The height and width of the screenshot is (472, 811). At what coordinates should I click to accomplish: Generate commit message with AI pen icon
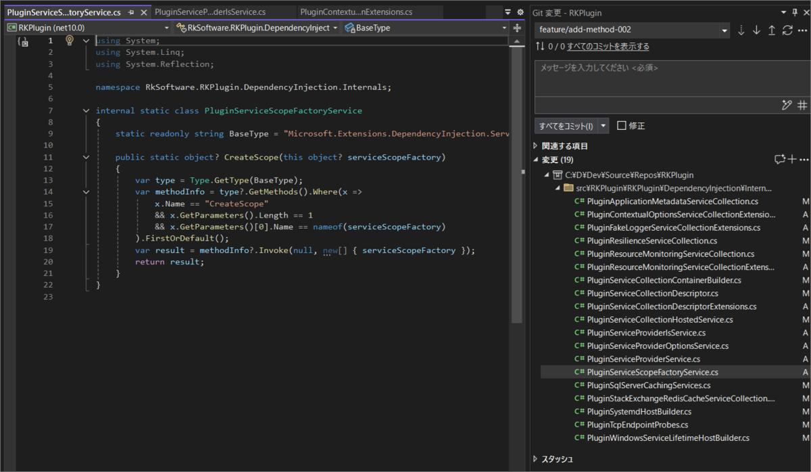click(x=786, y=105)
